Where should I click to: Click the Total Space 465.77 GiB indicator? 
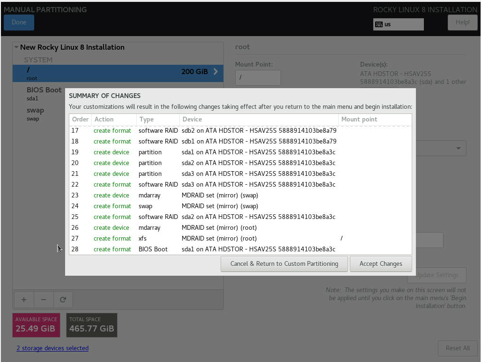pyautogui.click(x=92, y=325)
